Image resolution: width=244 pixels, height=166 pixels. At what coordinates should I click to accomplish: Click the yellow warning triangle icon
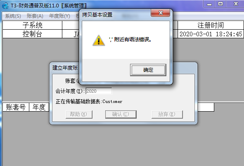[99, 40]
